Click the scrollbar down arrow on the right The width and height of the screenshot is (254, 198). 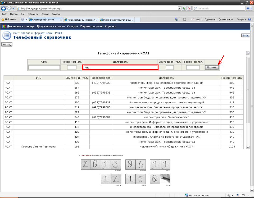pyautogui.click(x=248, y=147)
